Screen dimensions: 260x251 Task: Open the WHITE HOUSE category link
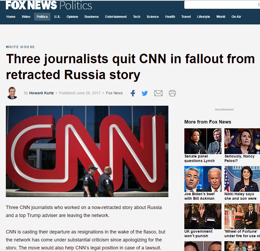(20, 47)
